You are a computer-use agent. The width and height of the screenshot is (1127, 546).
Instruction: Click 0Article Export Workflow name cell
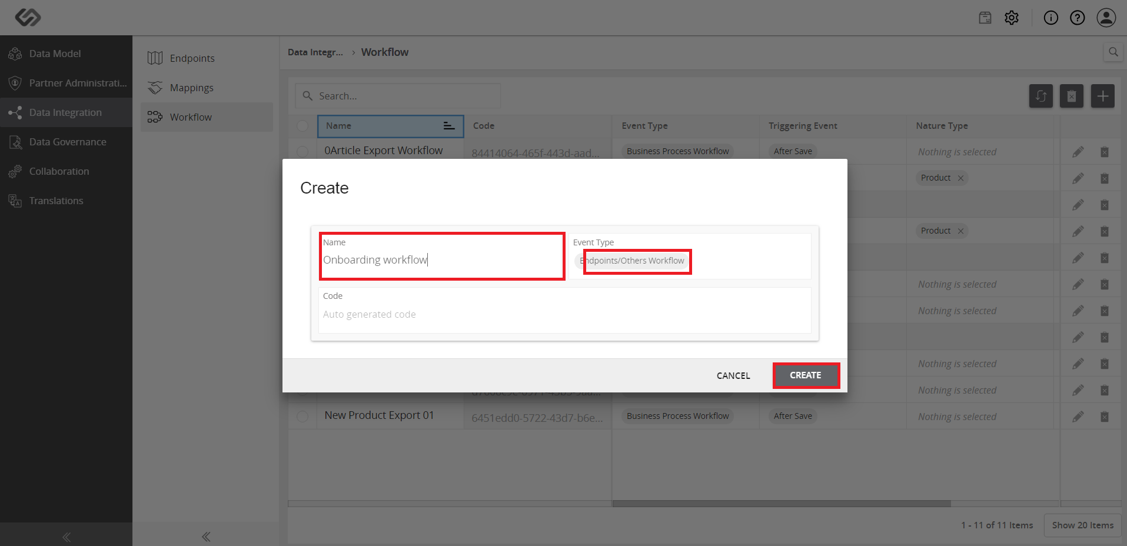pyautogui.click(x=390, y=151)
